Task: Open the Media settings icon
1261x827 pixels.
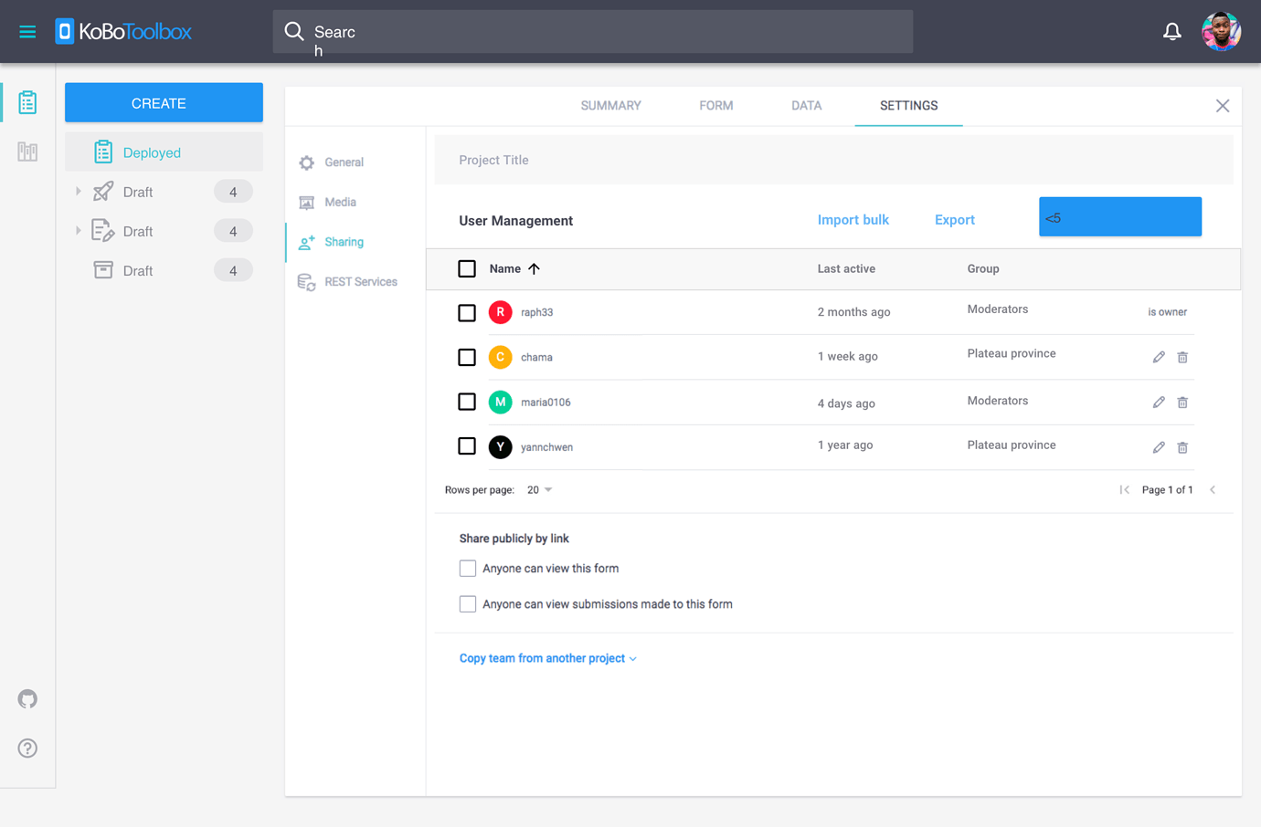Action: [x=306, y=202]
